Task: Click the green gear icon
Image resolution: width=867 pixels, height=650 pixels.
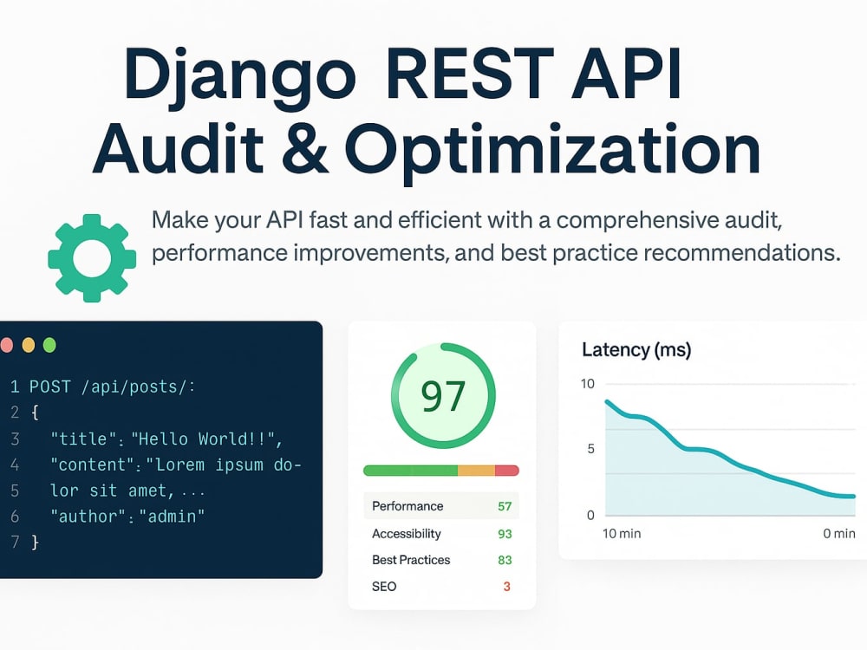Action: (x=92, y=258)
